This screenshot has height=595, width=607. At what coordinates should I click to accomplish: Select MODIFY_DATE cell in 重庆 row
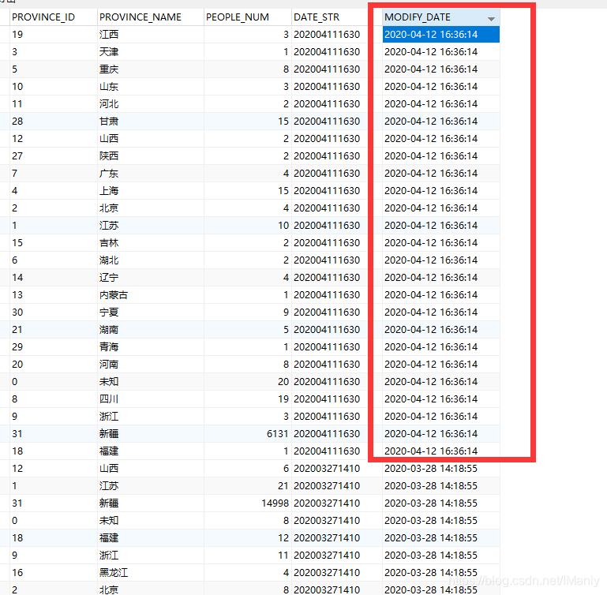pos(441,69)
